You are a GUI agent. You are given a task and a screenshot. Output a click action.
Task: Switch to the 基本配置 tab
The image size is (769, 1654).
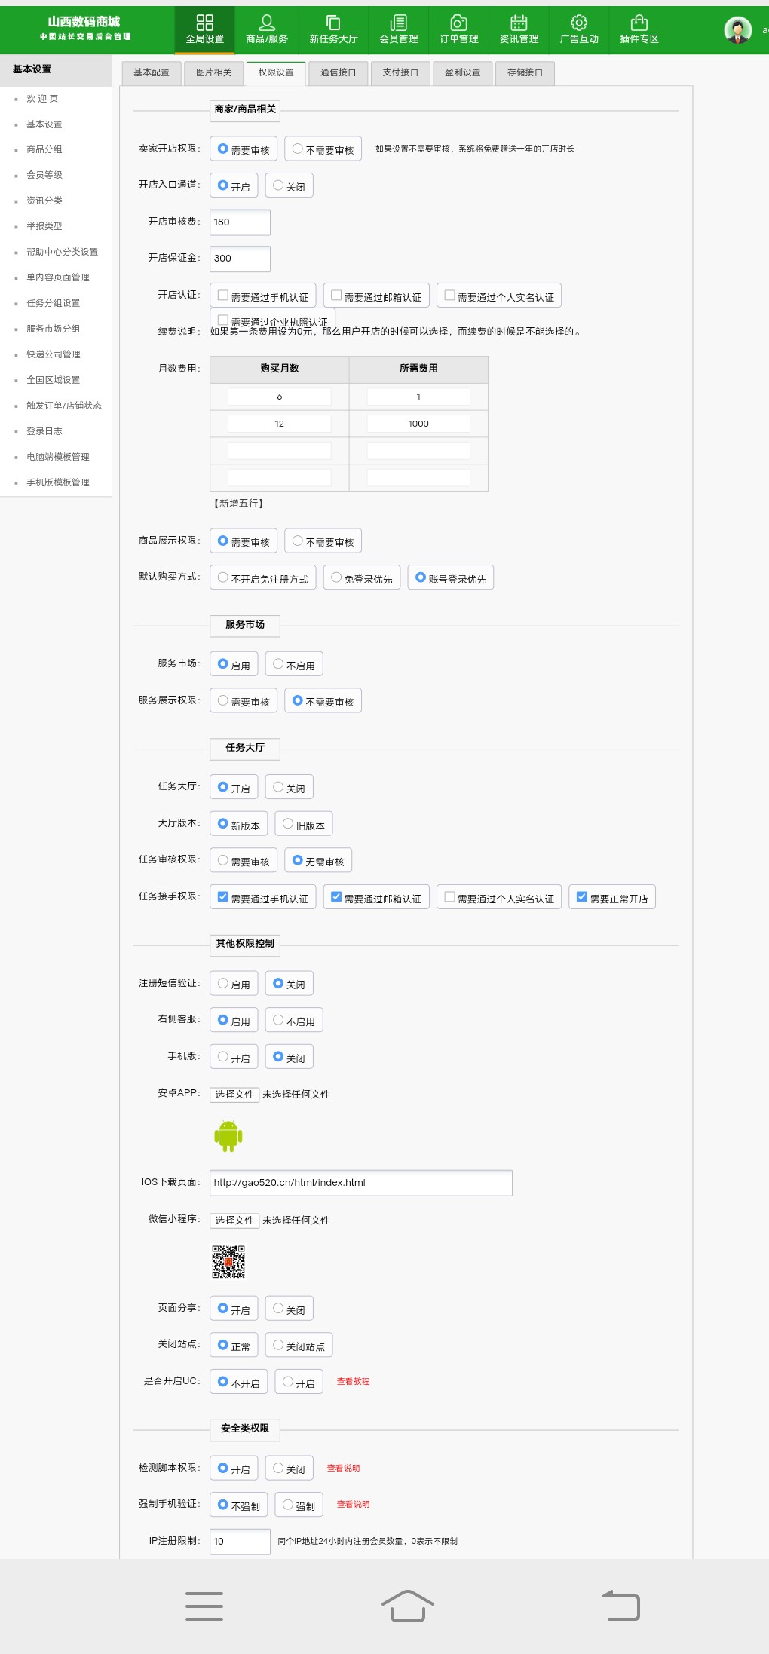[151, 72]
